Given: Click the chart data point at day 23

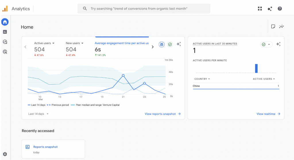Looking at the screenshot, I should 144,83.
